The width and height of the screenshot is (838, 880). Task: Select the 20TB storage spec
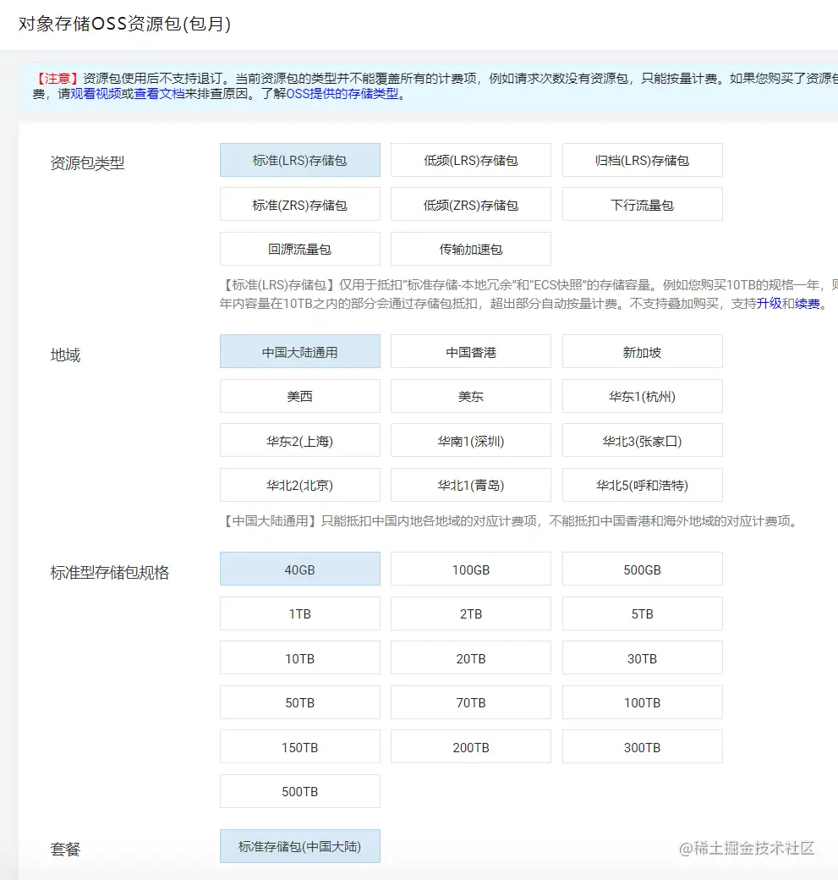tap(471, 657)
